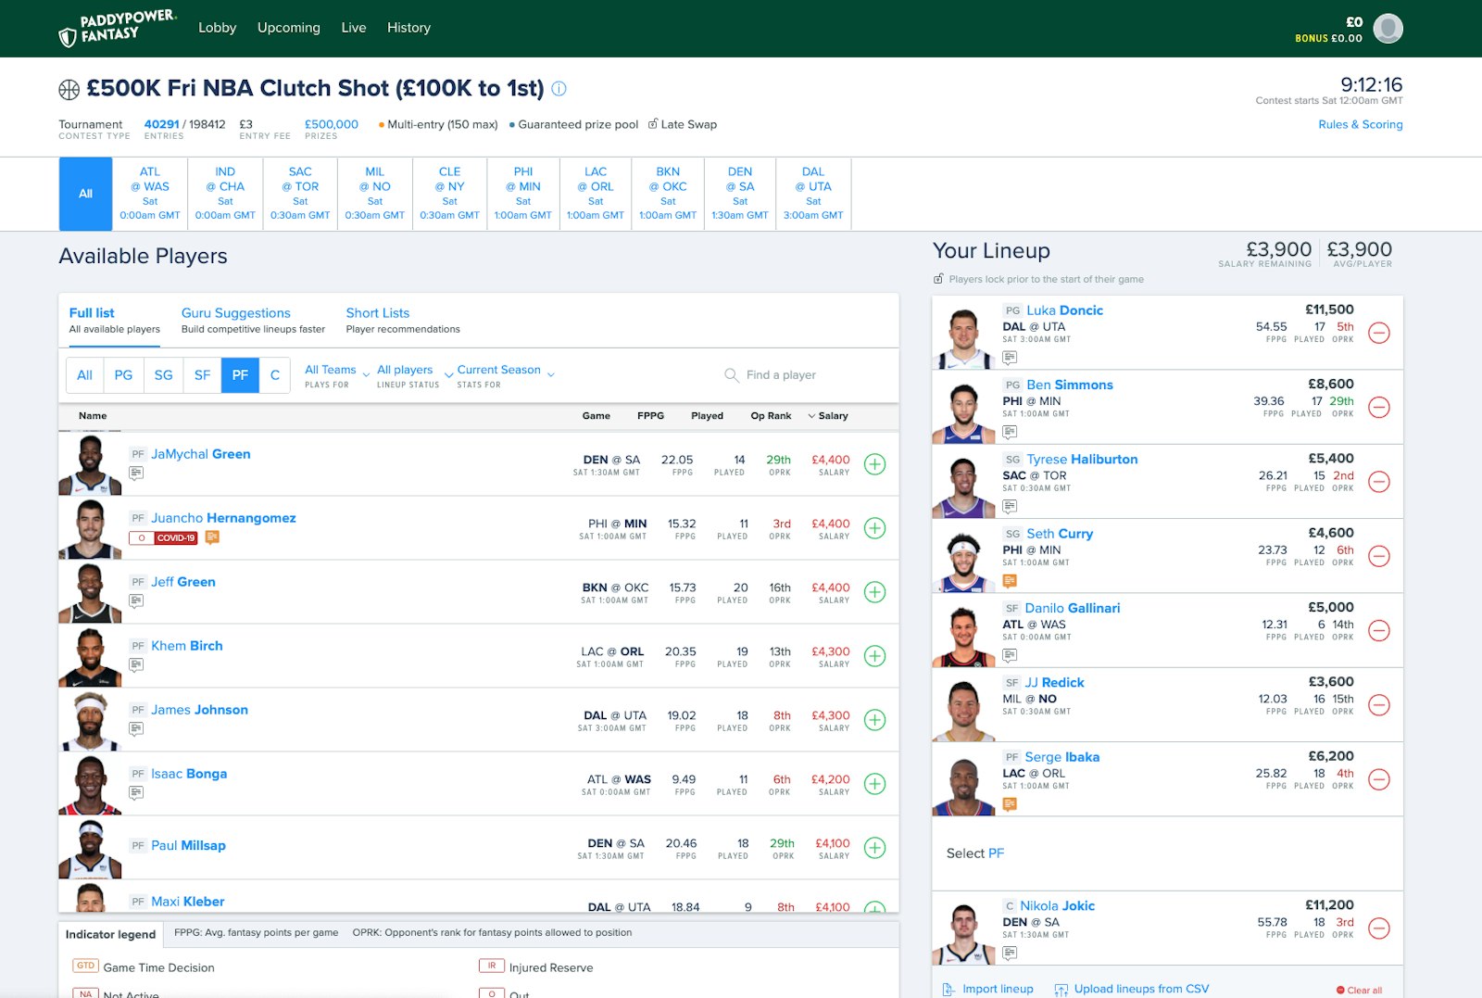1482x998 pixels.
Task: Click the Find a player search field
Action: [x=797, y=375]
